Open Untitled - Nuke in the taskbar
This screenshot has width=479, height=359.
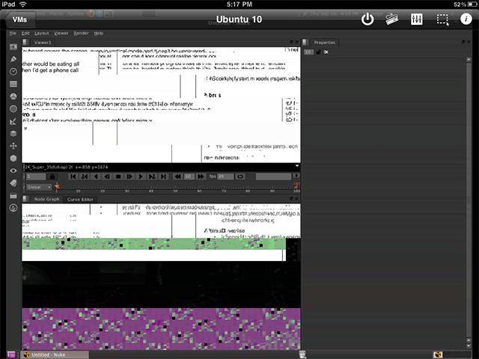[55, 355]
